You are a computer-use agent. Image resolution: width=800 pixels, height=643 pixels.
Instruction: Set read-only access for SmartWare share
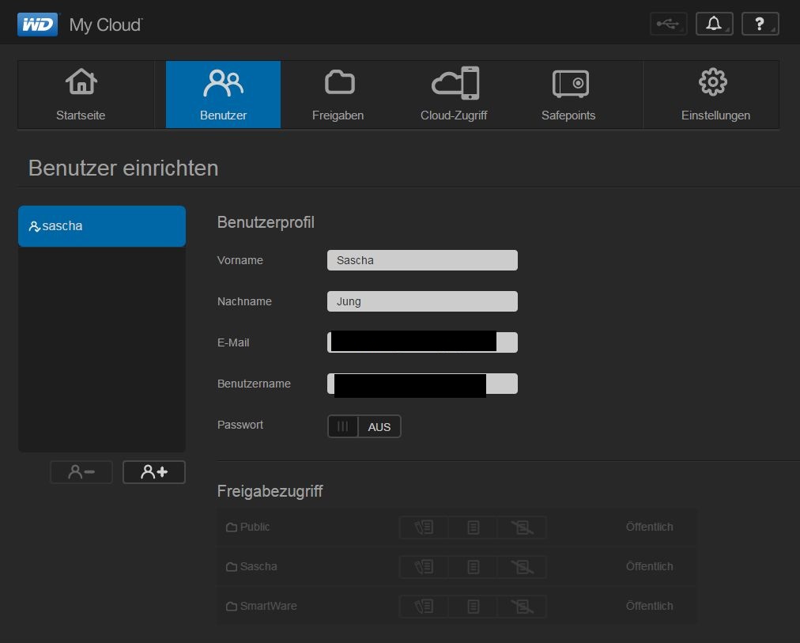pos(473,607)
